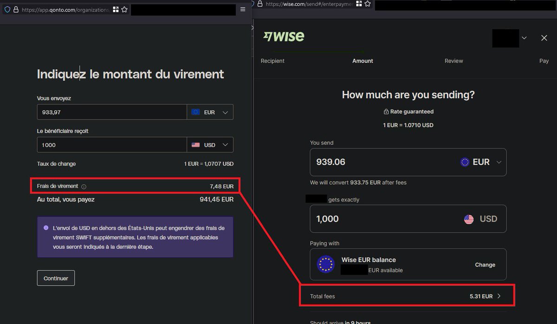Go to the Review step in Wise

[454, 61]
